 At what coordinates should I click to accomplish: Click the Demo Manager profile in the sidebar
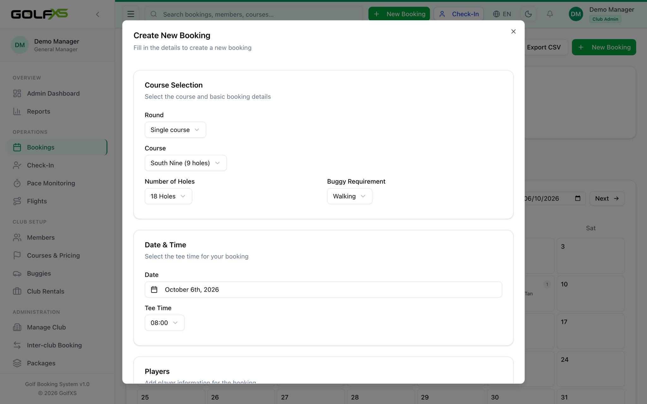[x=57, y=45]
